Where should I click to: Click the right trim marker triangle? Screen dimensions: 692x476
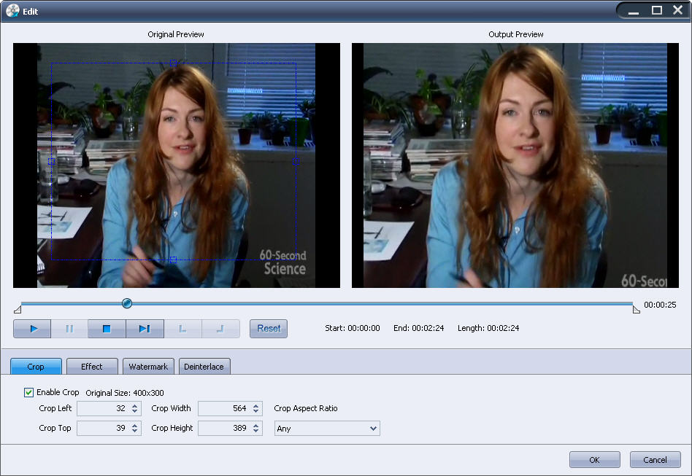[x=636, y=310]
